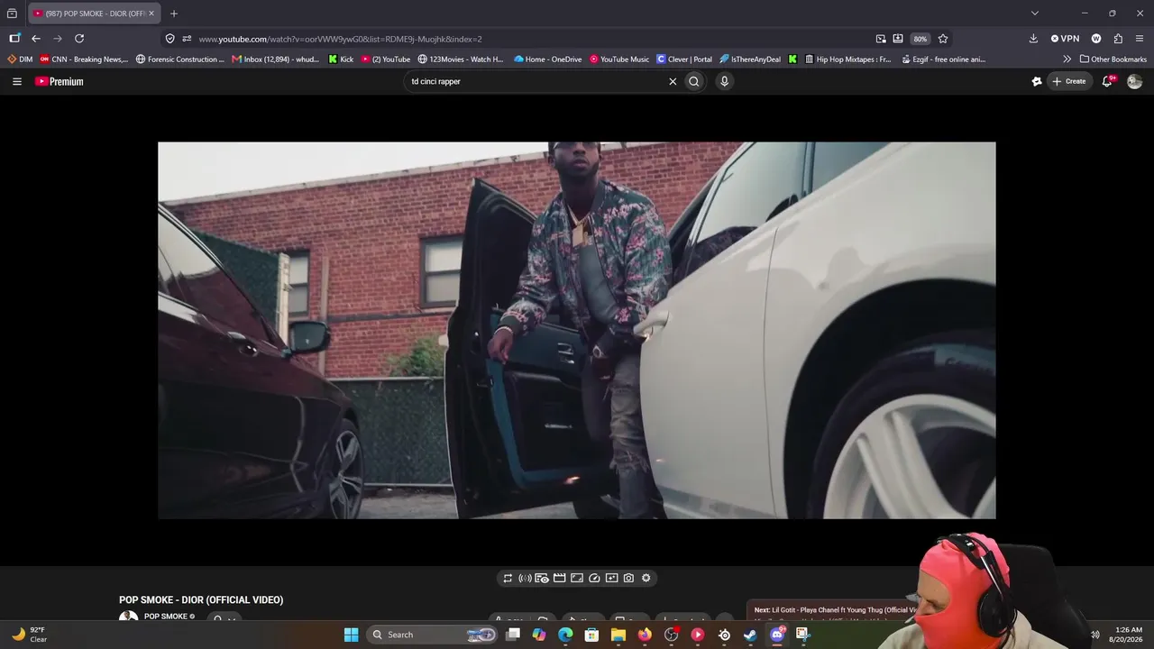
Task: Click the Windows taskbar Search box
Action: pyautogui.click(x=434, y=635)
